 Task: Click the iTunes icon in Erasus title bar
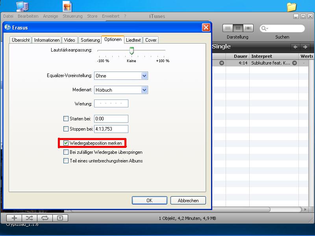7,27
